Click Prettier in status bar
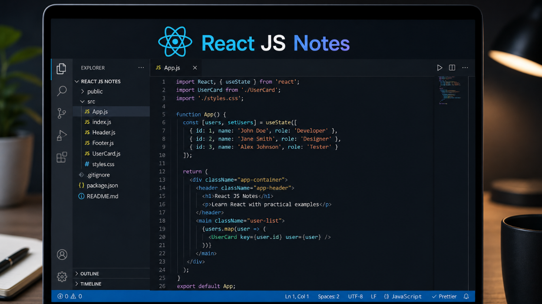Screen dimensions: 542x304 coord(444,297)
